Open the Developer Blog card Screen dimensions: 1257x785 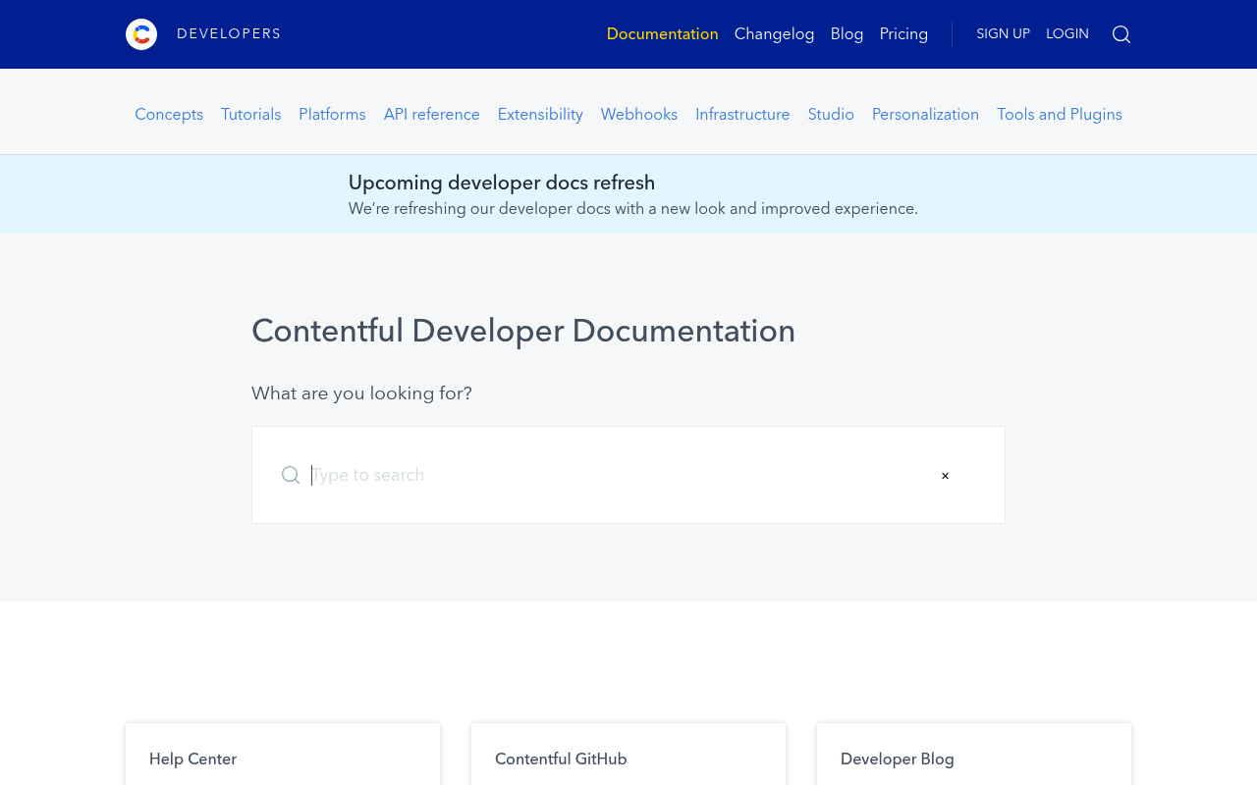(974, 755)
